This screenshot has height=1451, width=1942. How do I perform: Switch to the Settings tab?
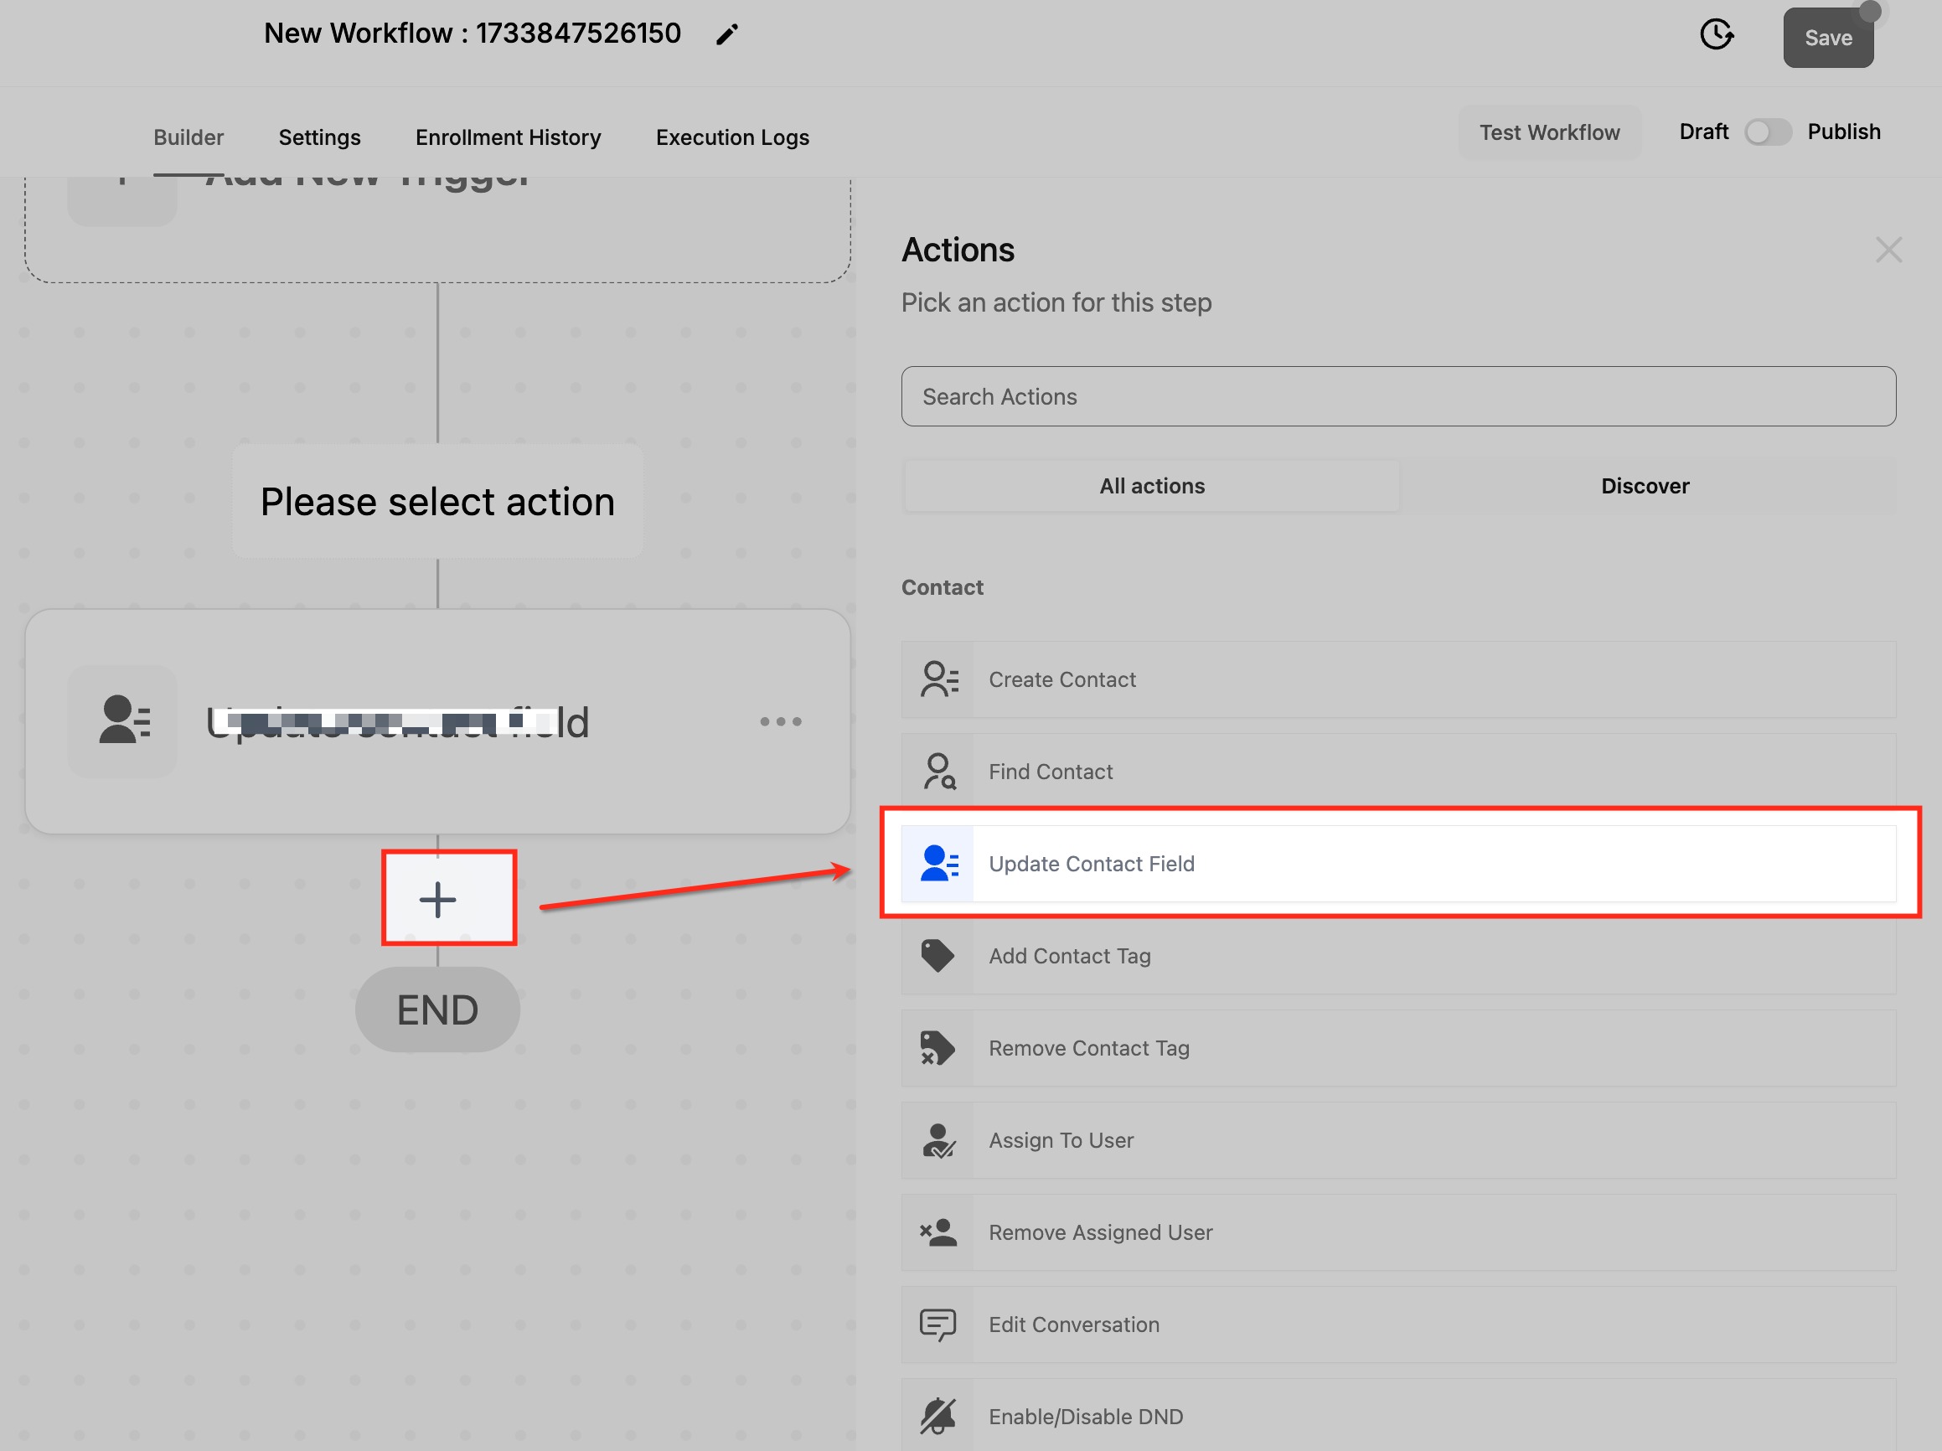[x=319, y=138]
